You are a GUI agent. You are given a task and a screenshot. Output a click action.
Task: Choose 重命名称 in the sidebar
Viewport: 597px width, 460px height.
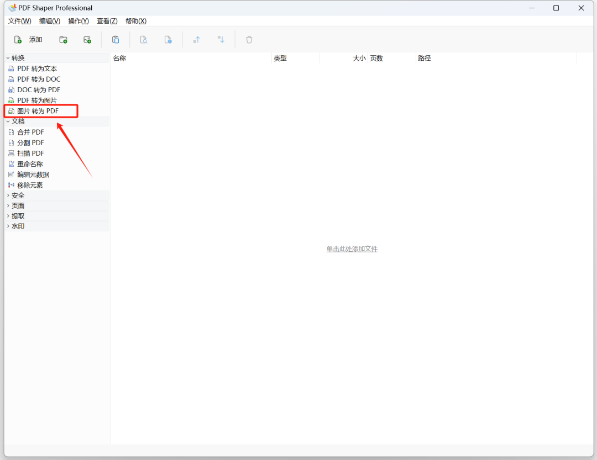pos(30,164)
